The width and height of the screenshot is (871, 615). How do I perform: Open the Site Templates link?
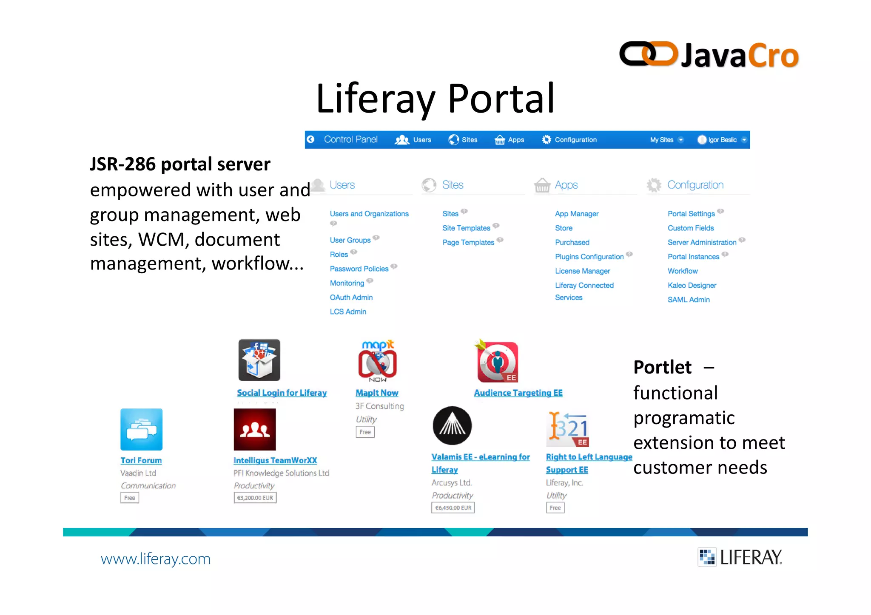(x=466, y=228)
